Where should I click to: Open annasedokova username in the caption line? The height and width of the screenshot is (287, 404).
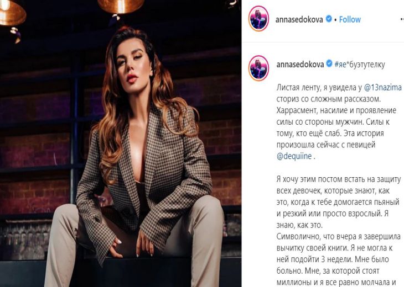pos(300,64)
